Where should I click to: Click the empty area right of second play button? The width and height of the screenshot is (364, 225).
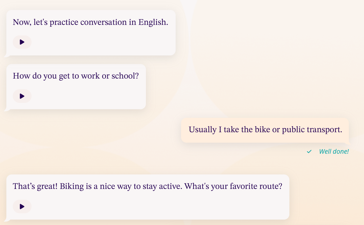coord(91,96)
